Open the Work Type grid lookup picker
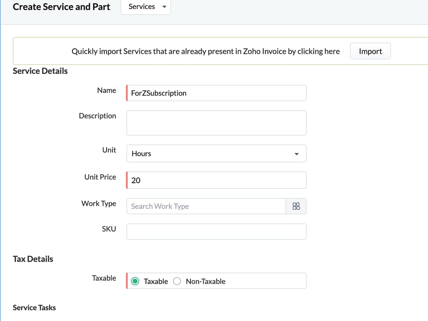The image size is (428, 321). (296, 206)
